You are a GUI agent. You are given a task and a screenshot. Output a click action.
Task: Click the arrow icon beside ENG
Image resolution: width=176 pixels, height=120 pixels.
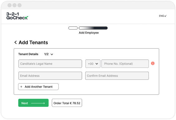click(x=166, y=16)
